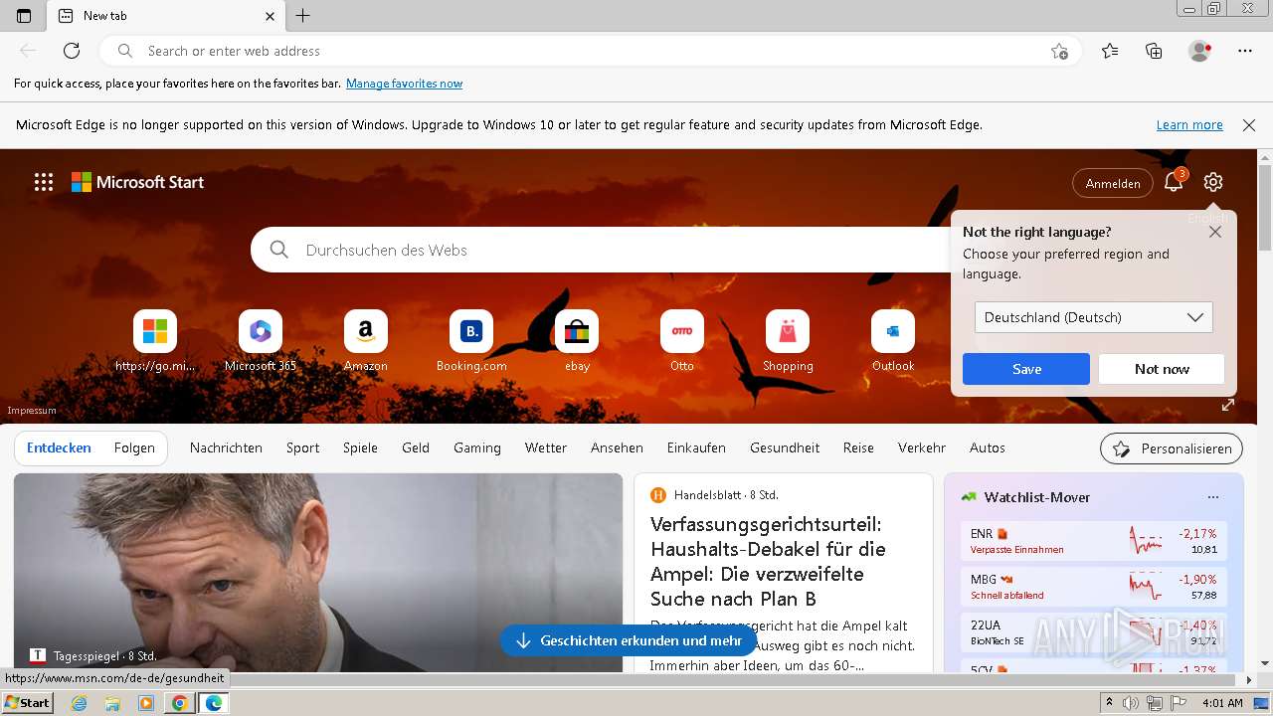
Task: Open the ebay quick link
Action: point(577,342)
